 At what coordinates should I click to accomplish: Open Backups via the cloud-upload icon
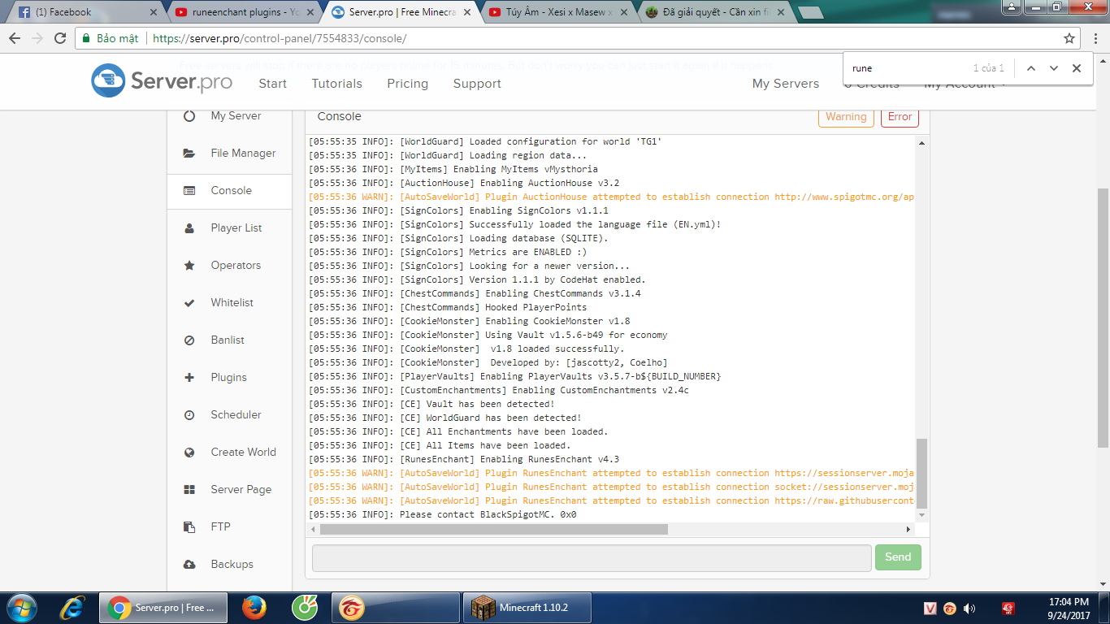pyautogui.click(x=189, y=565)
